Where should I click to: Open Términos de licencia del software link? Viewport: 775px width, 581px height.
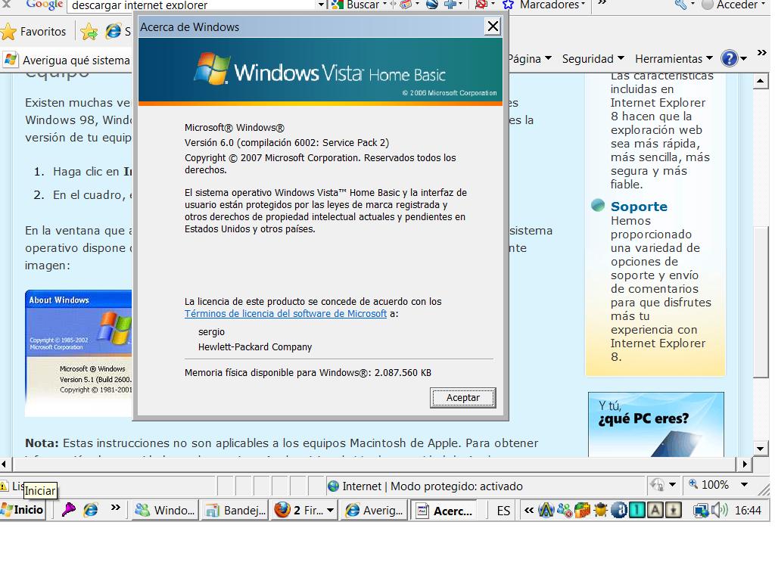coord(285,314)
